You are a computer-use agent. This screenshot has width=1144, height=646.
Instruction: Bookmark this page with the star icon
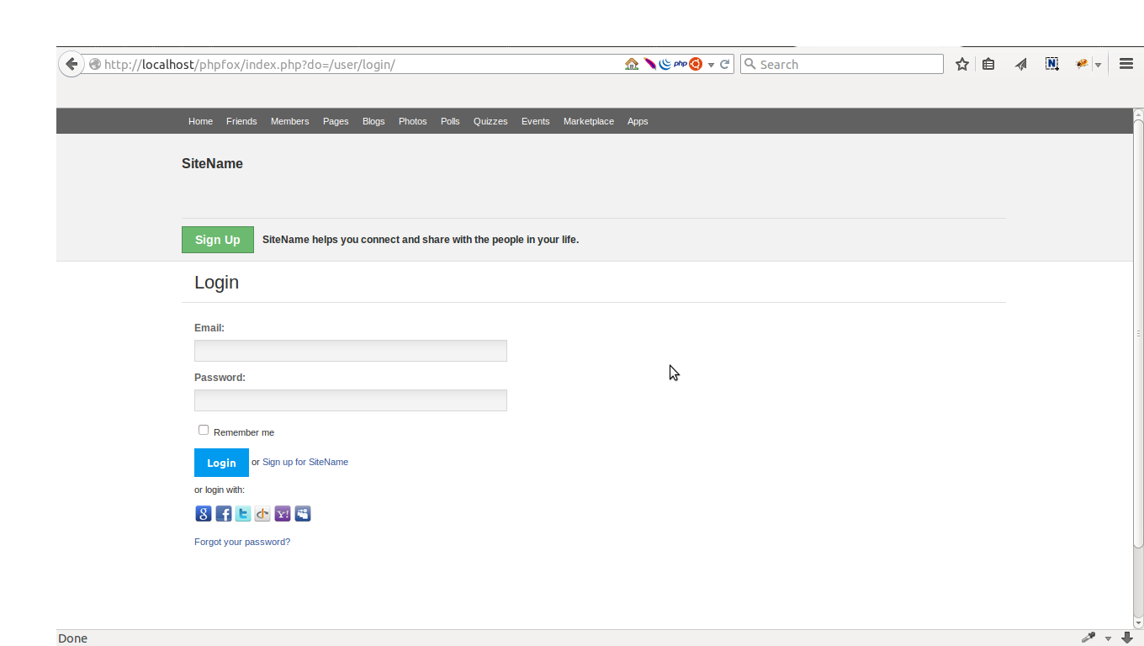click(x=962, y=64)
